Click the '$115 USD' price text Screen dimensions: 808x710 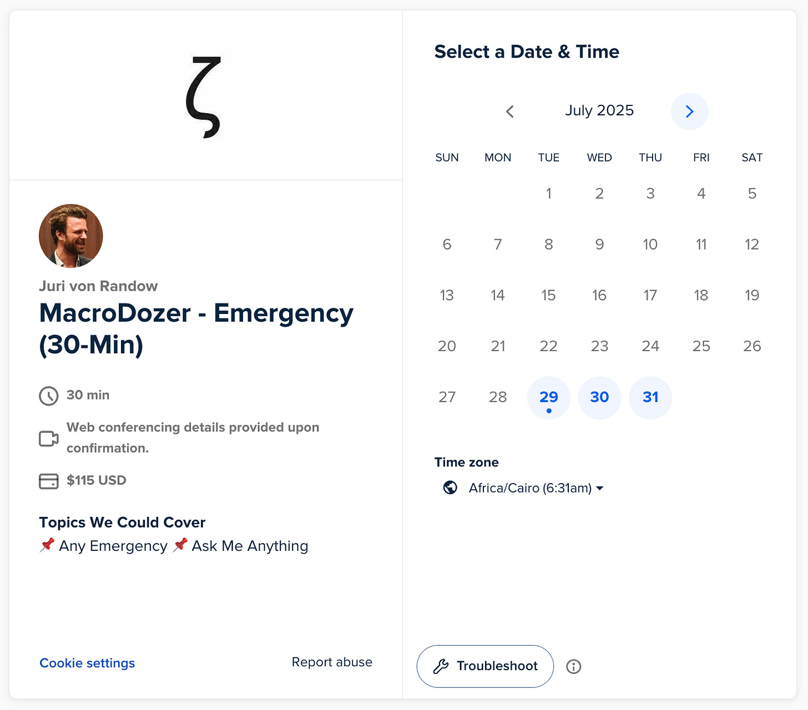[97, 480]
